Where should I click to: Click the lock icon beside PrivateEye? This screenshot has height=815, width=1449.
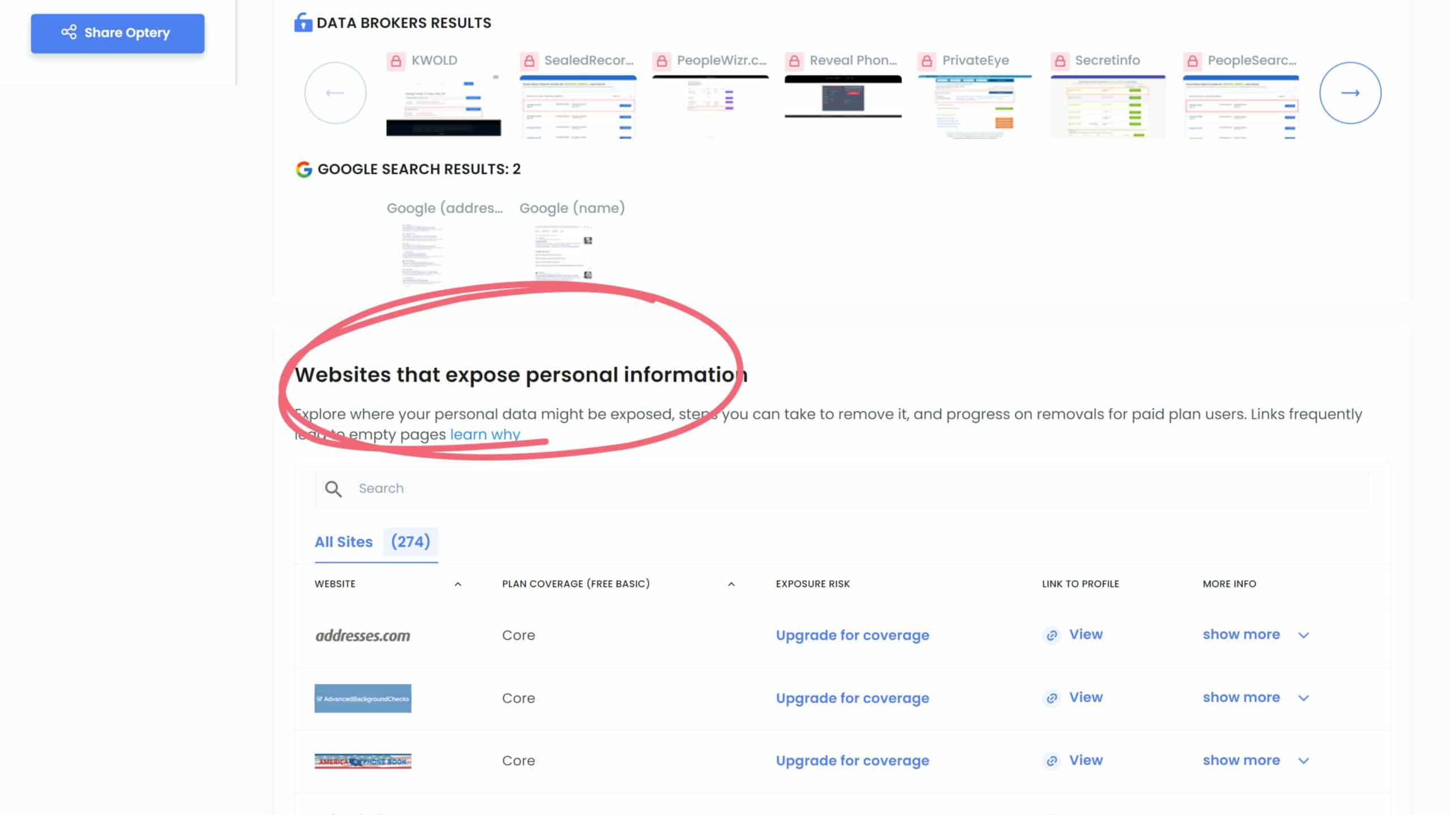pos(927,61)
